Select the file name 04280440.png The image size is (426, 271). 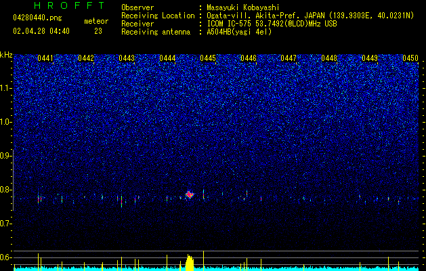click(x=37, y=18)
